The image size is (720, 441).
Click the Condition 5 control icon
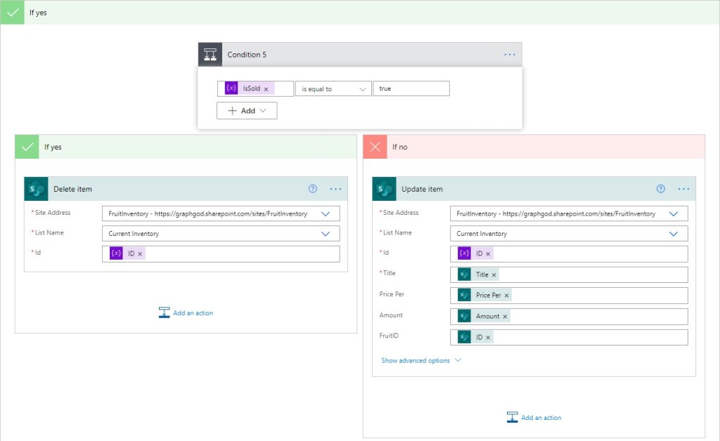point(210,55)
